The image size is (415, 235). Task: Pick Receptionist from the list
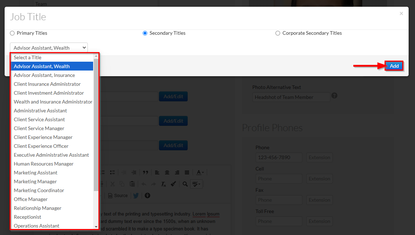pos(52,217)
